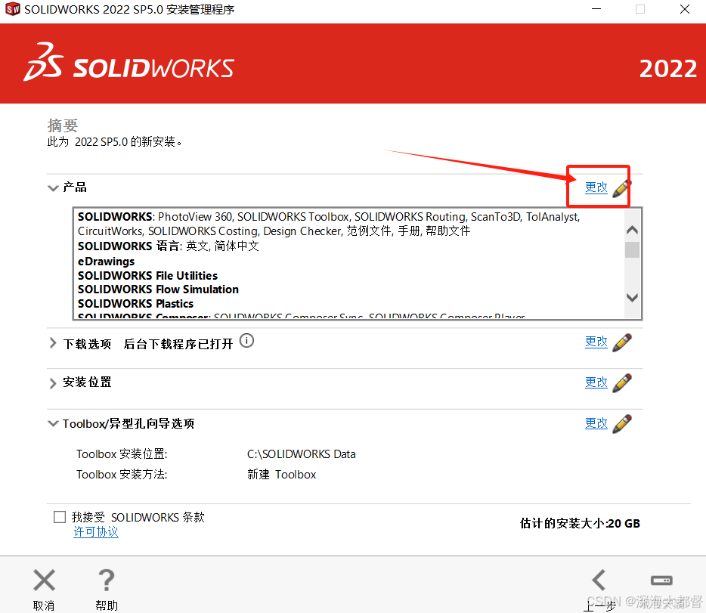Expand the 安装位置 section chevron
The width and height of the screenshot is (706, 613).
[x=53, y=383]
